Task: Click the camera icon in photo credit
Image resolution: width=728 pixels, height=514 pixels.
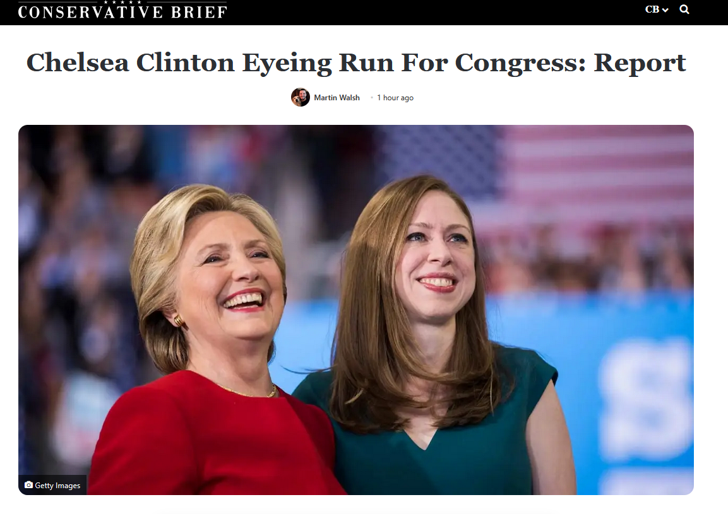Action: click(x=29, y=485)
